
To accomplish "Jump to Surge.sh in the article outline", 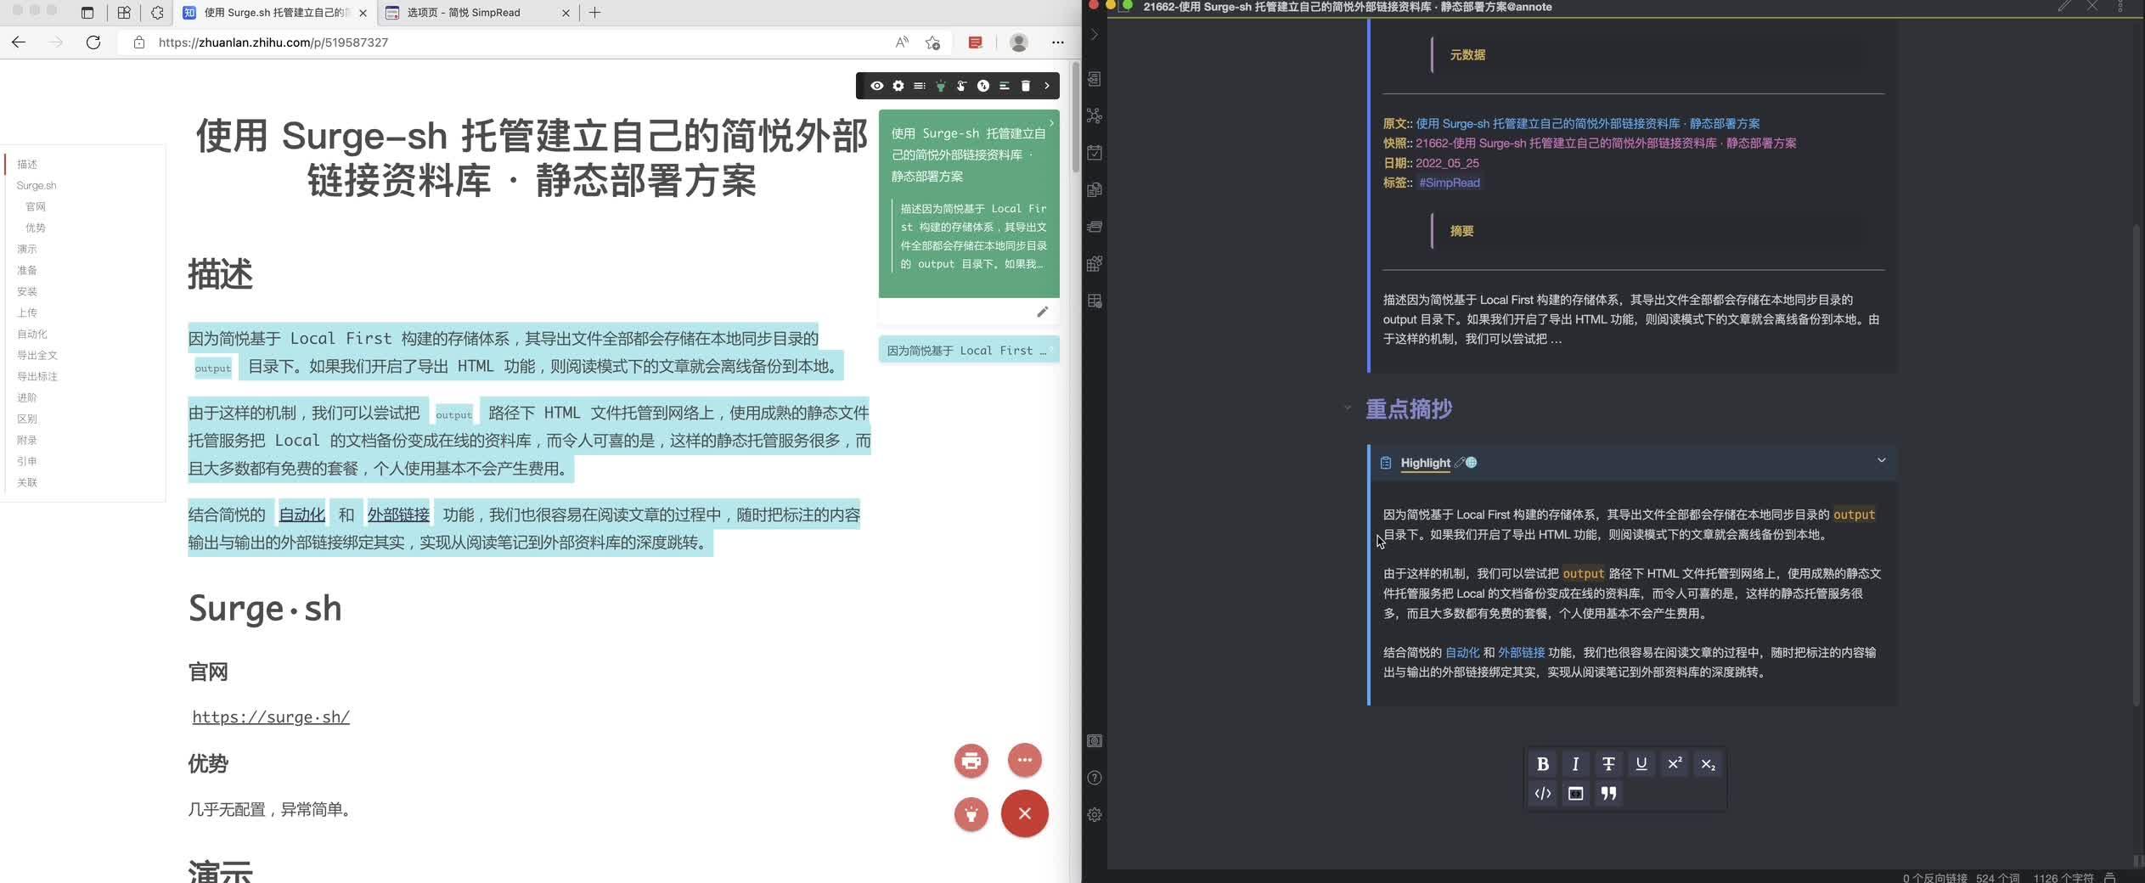I will coord(37,186).
